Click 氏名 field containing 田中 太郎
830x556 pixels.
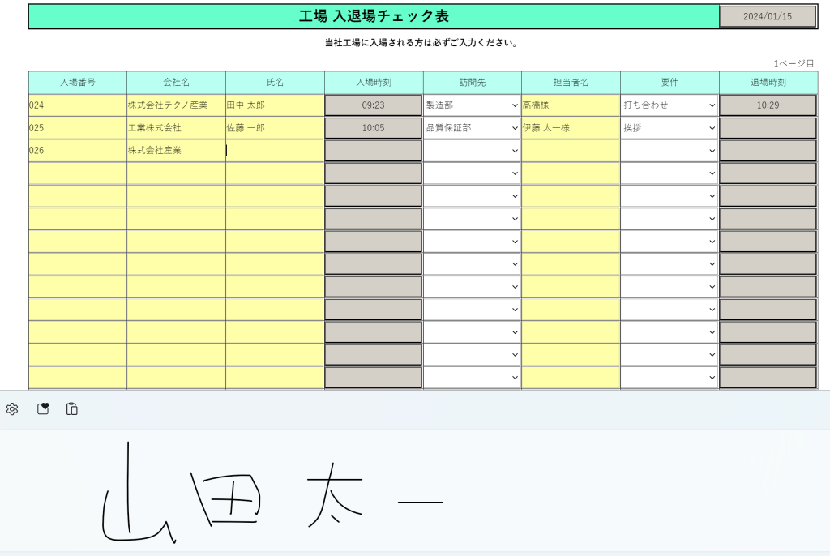click(275, 105)
